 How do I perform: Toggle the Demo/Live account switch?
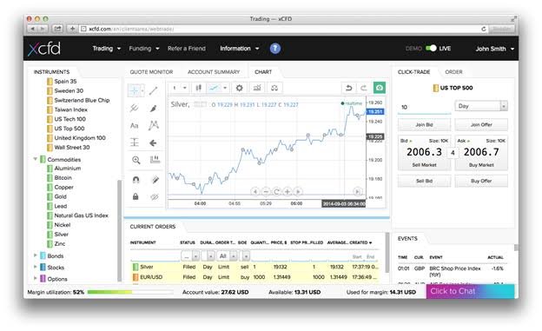coord(431,49)
